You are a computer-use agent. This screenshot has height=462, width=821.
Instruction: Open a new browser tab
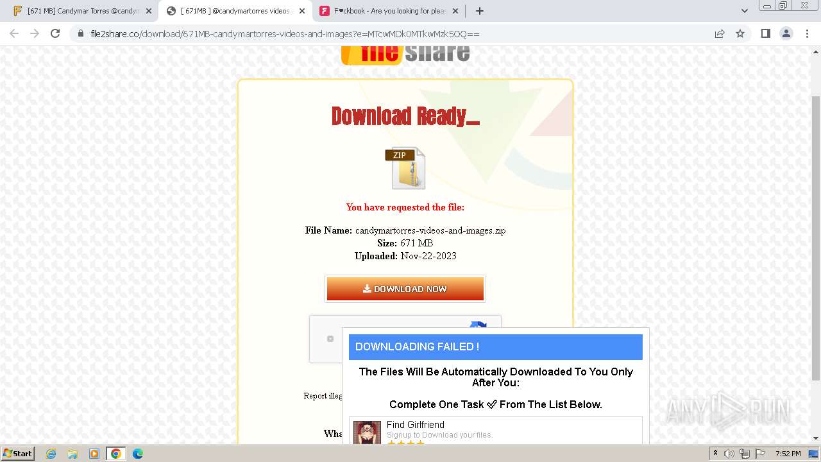[479, 11]
